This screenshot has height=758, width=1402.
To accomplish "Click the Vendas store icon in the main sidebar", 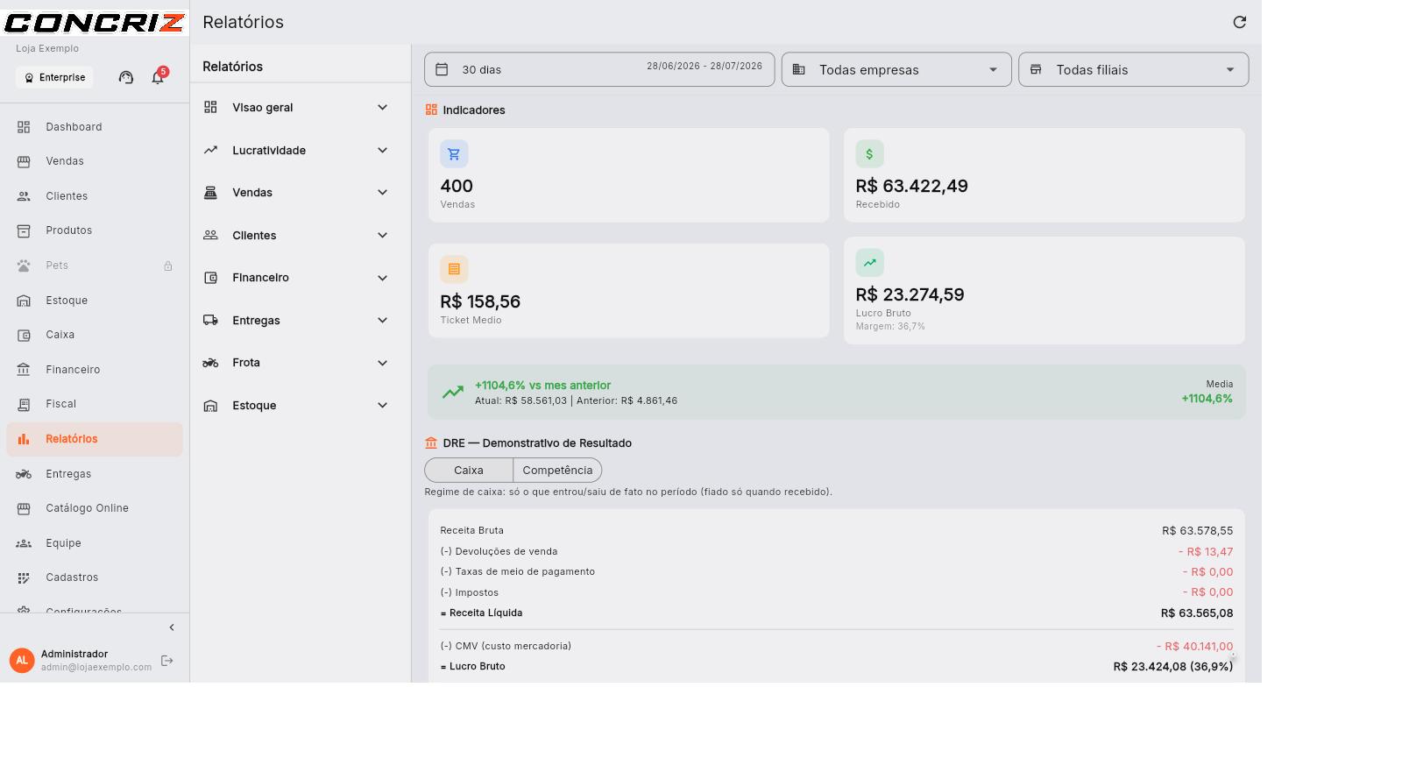I will point(24,161).
